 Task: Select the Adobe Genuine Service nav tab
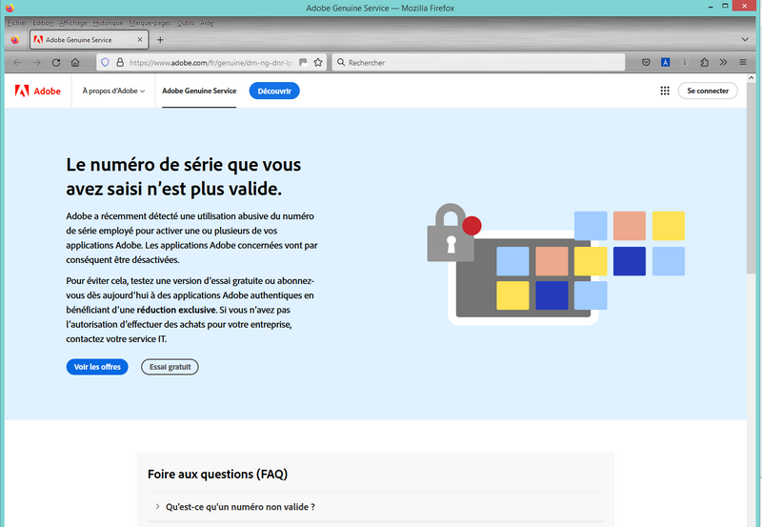point(199,91)
